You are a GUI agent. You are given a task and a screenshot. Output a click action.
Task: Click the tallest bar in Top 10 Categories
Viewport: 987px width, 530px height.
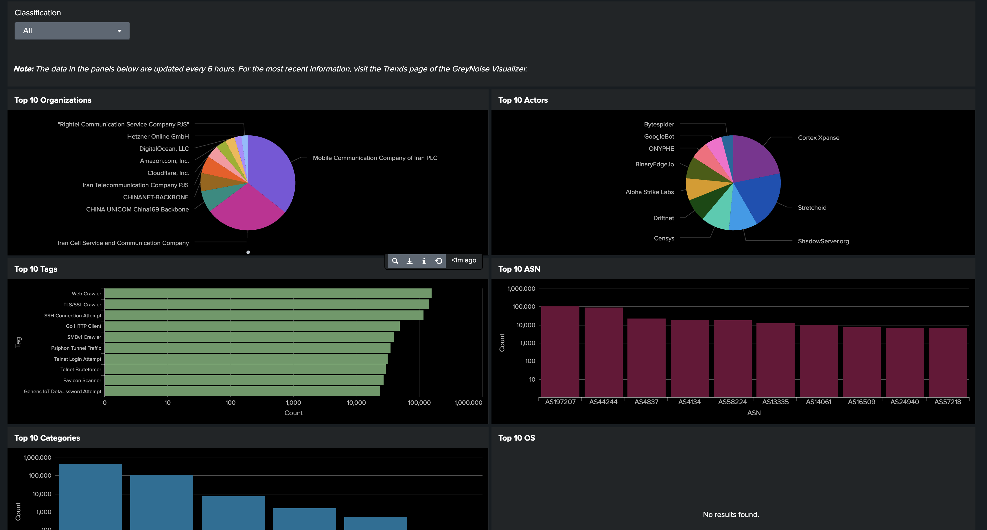[91, 497]
